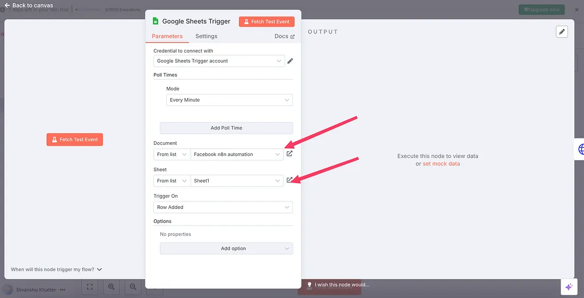
Task: Click the Execute this node to view data text
Action: tap(437, 156)
